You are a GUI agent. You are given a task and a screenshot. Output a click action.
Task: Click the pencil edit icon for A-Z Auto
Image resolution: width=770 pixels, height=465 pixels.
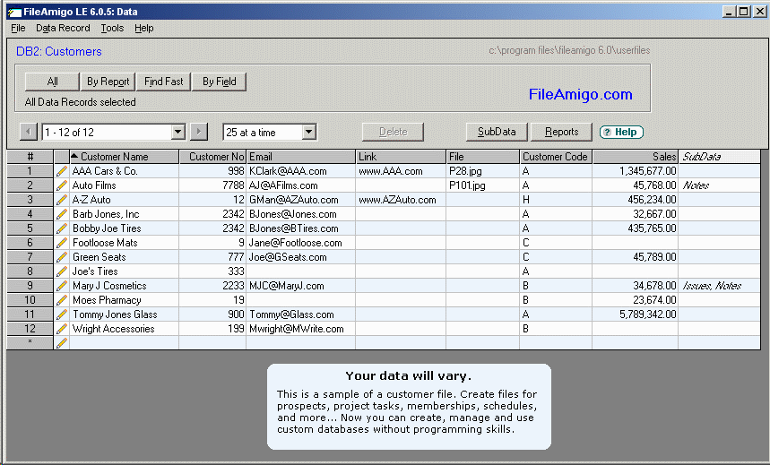61,200
